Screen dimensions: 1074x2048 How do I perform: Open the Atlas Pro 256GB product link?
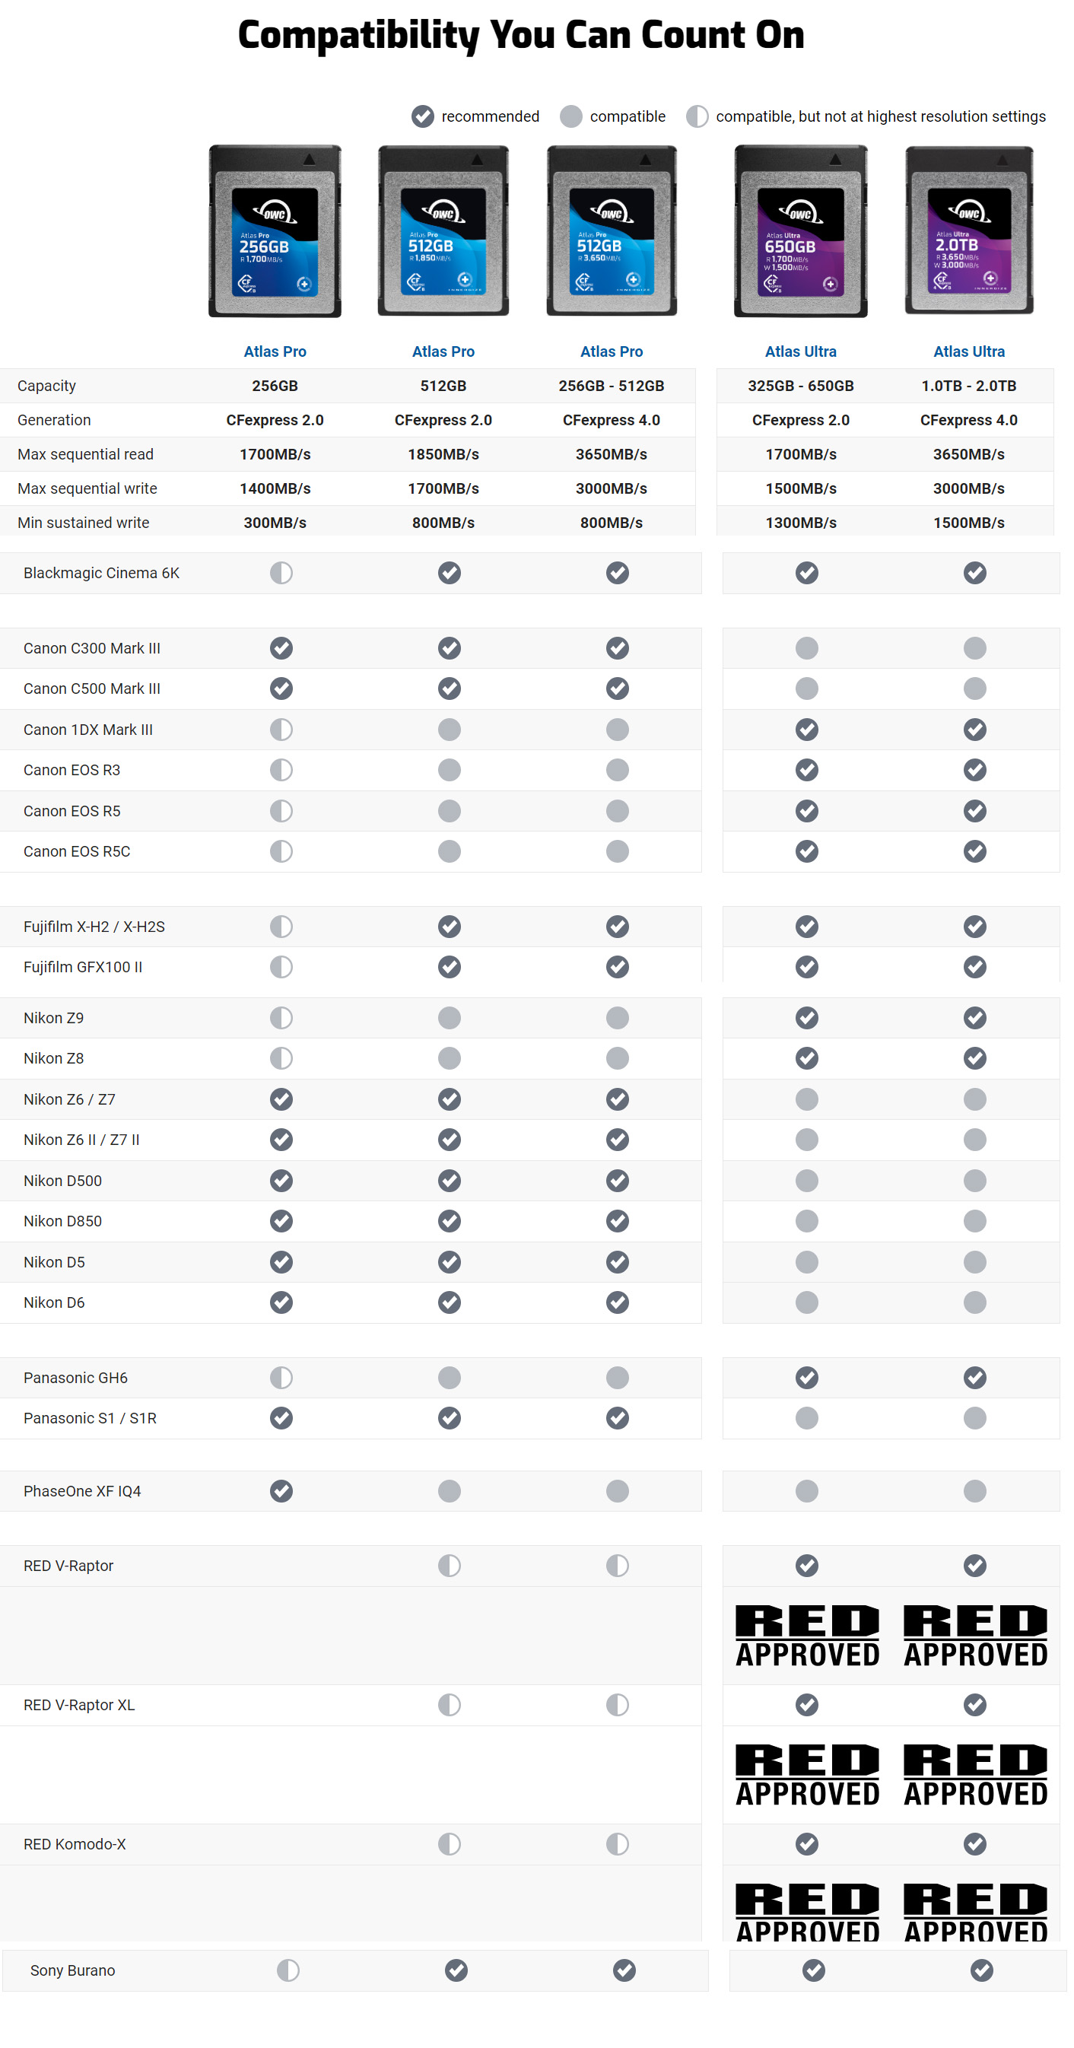tap(275, 351)
